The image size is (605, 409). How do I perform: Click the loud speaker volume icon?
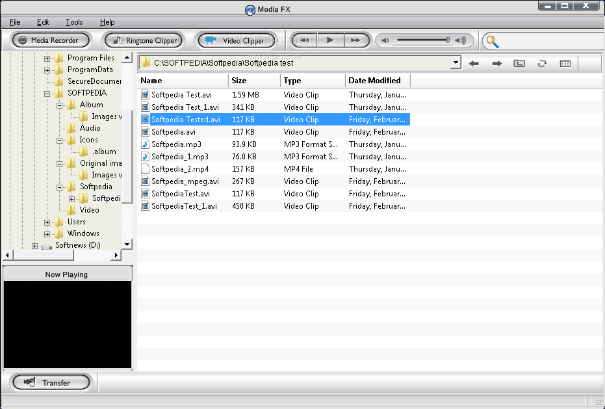click(460, 40)
